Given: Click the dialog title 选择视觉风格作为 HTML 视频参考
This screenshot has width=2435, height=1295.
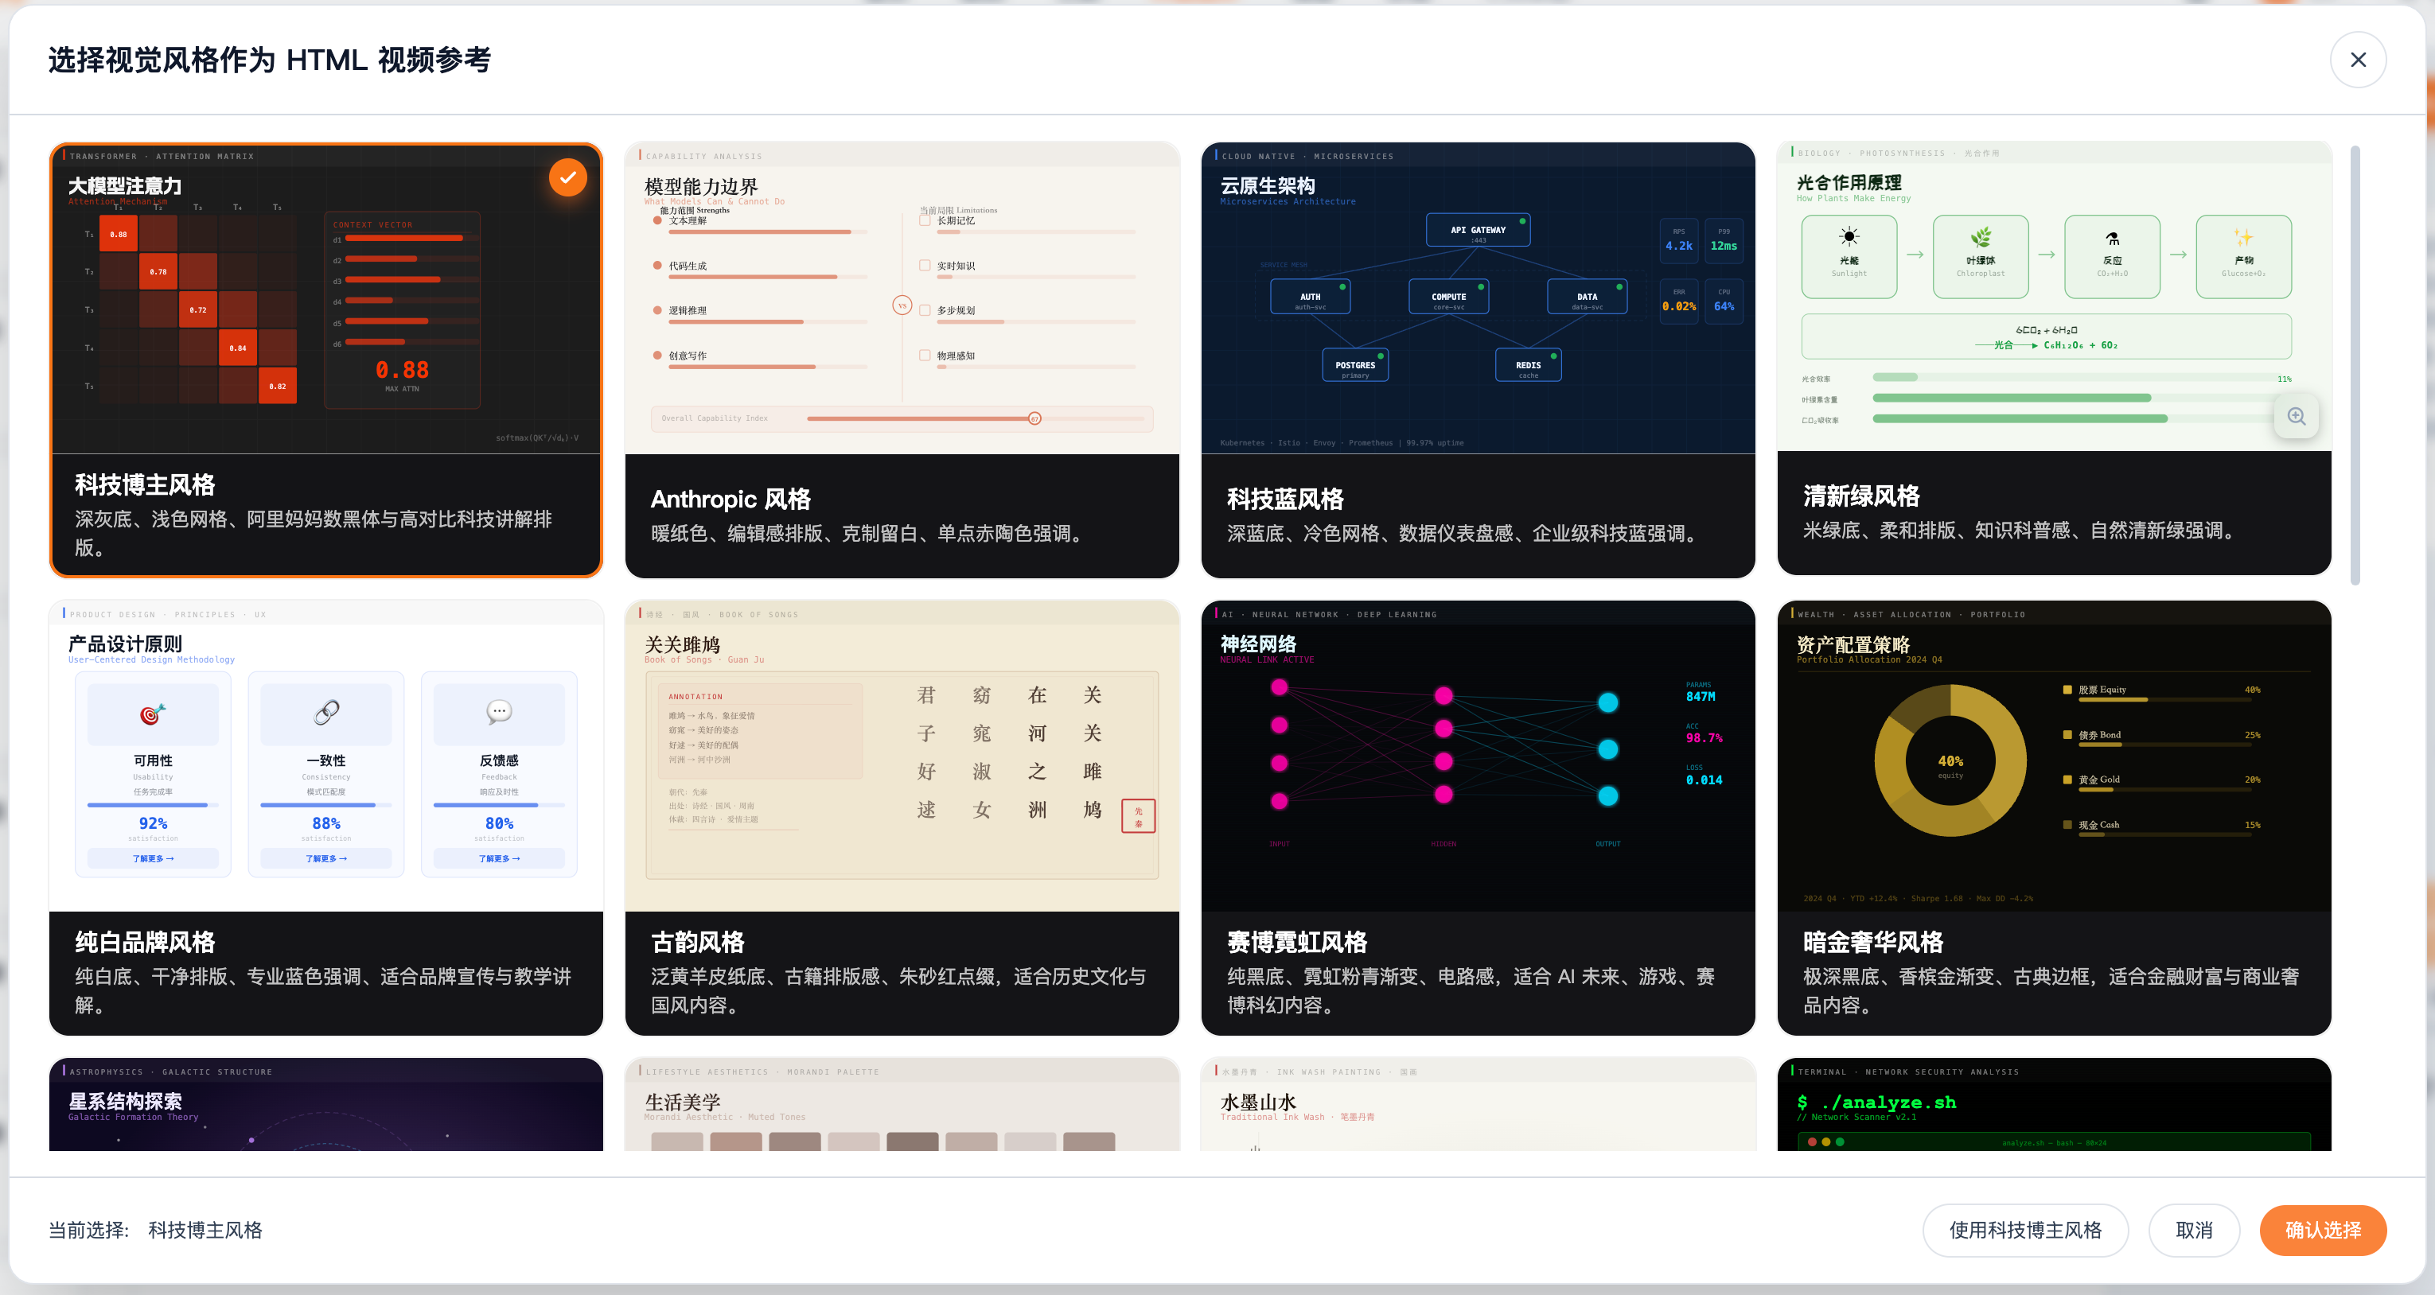Looking at the screenshot, I should [x=270, y=60].
